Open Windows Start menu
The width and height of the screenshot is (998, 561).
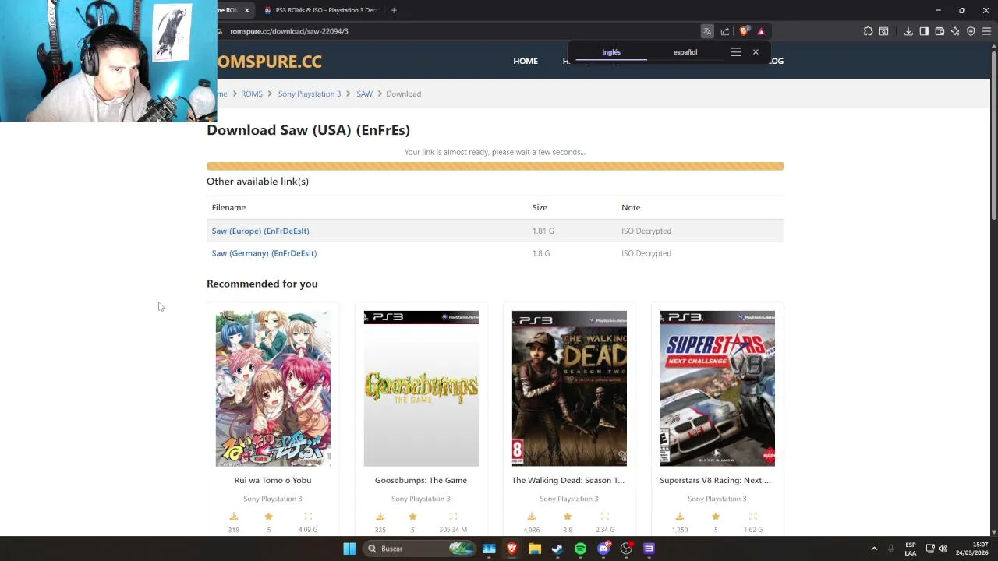click(349, 549)
